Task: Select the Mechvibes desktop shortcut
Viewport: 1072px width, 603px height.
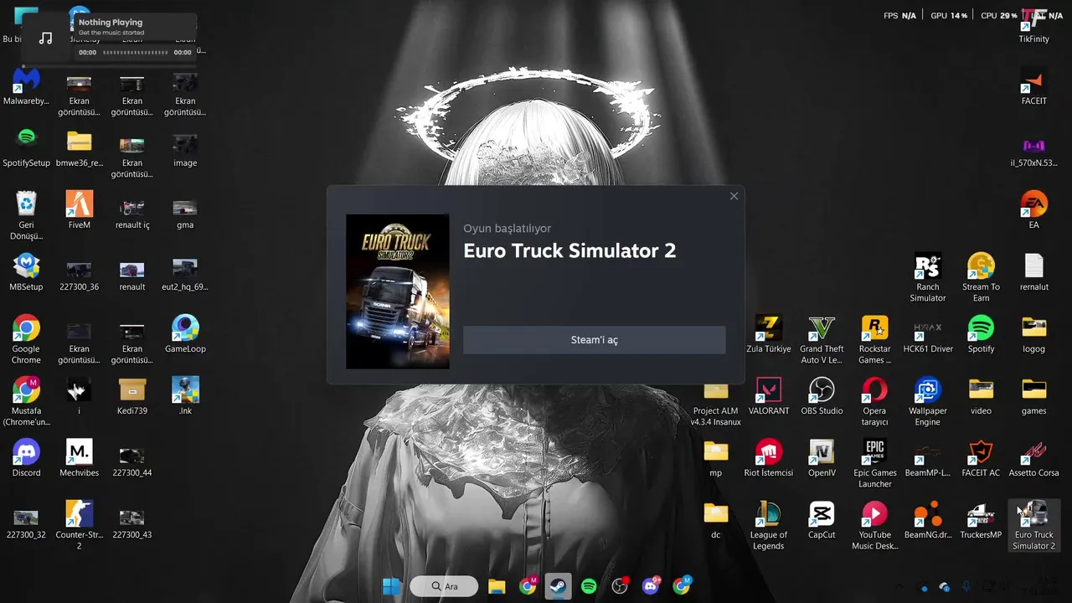Action: (79, 458)
